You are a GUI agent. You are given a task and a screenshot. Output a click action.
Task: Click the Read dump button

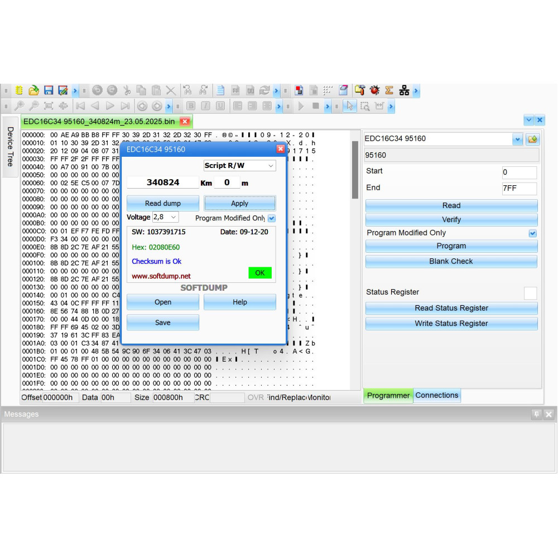pyautogui.click(x=162, y=203)
